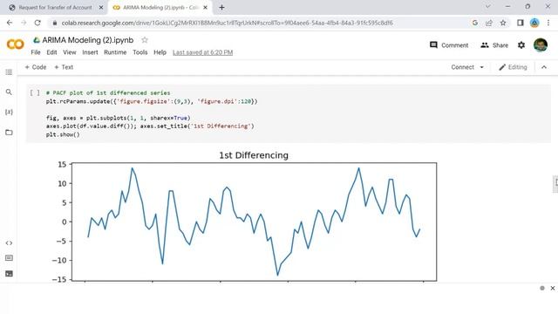
Task: Reload the Colab page
Action: [37, 23]
